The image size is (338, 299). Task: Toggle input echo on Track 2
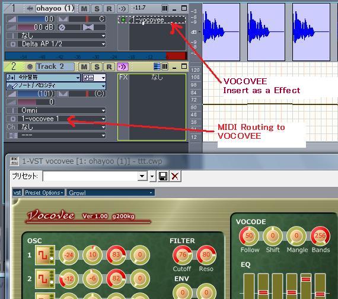122,66
